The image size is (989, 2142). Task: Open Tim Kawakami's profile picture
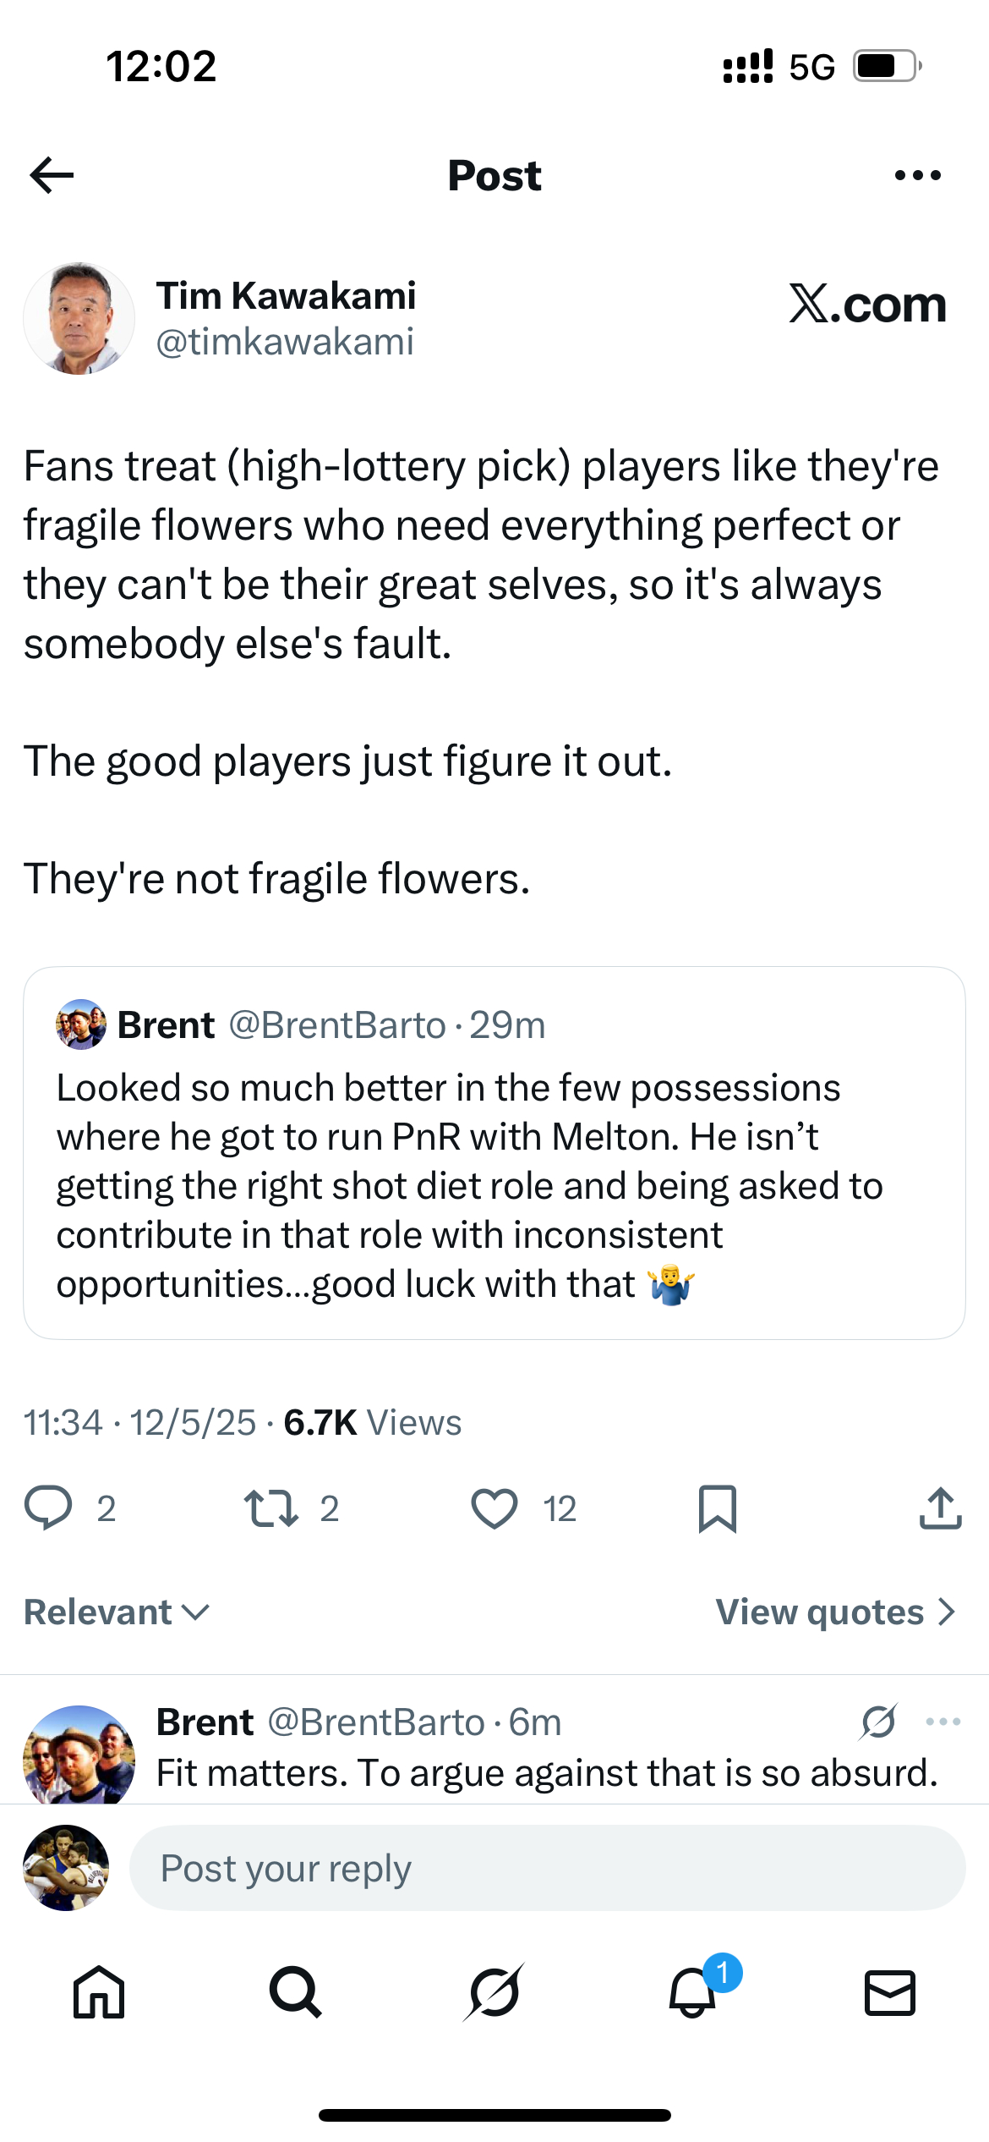pyautogui.click(x=79, y=318)
